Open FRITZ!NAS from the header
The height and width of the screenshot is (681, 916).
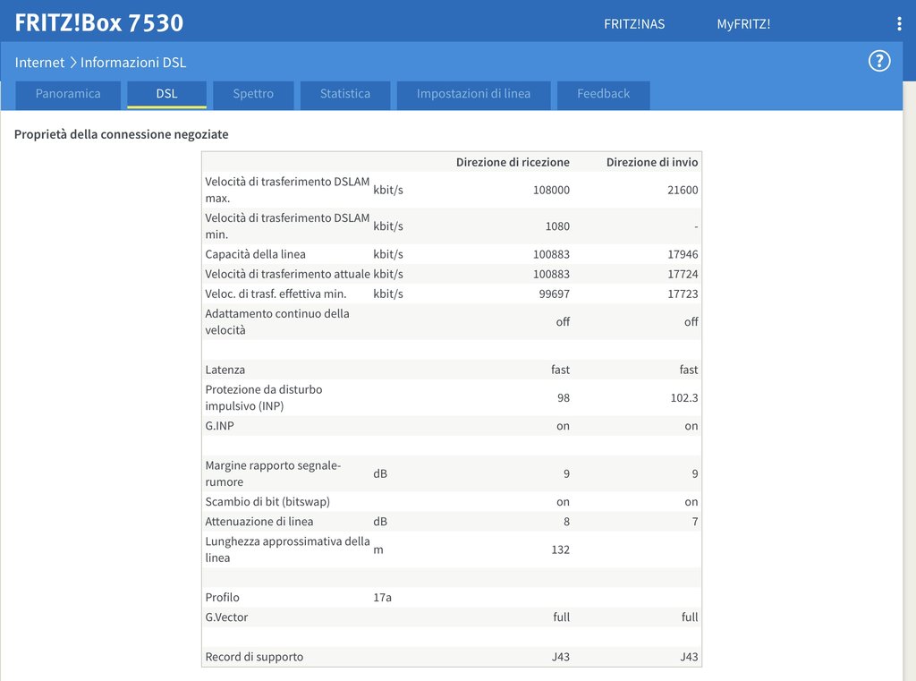634,24
